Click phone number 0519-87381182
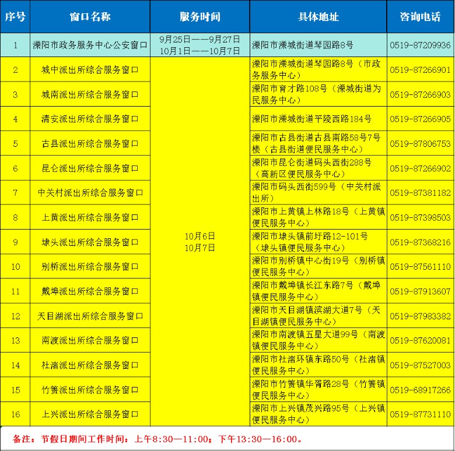455x451 pixels. [421, 193]
